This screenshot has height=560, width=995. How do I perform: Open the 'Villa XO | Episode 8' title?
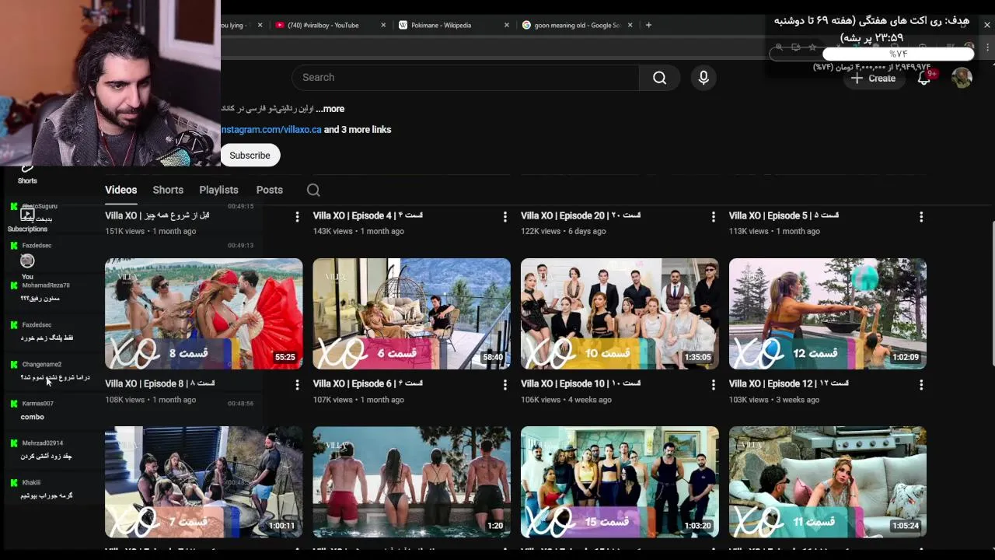pyautogui.click(x=160, y=383)
